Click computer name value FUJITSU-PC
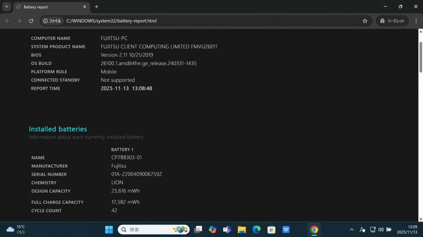 (114, 38)
